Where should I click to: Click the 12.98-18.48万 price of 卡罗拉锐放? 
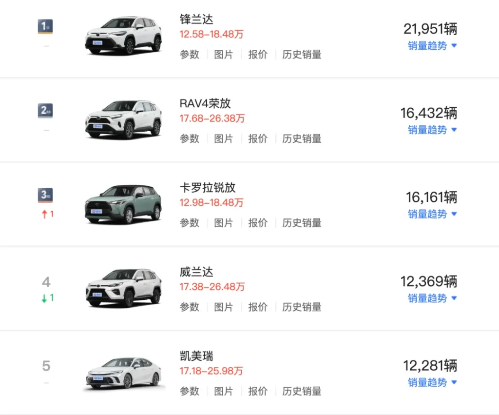(x=211, y=203)
